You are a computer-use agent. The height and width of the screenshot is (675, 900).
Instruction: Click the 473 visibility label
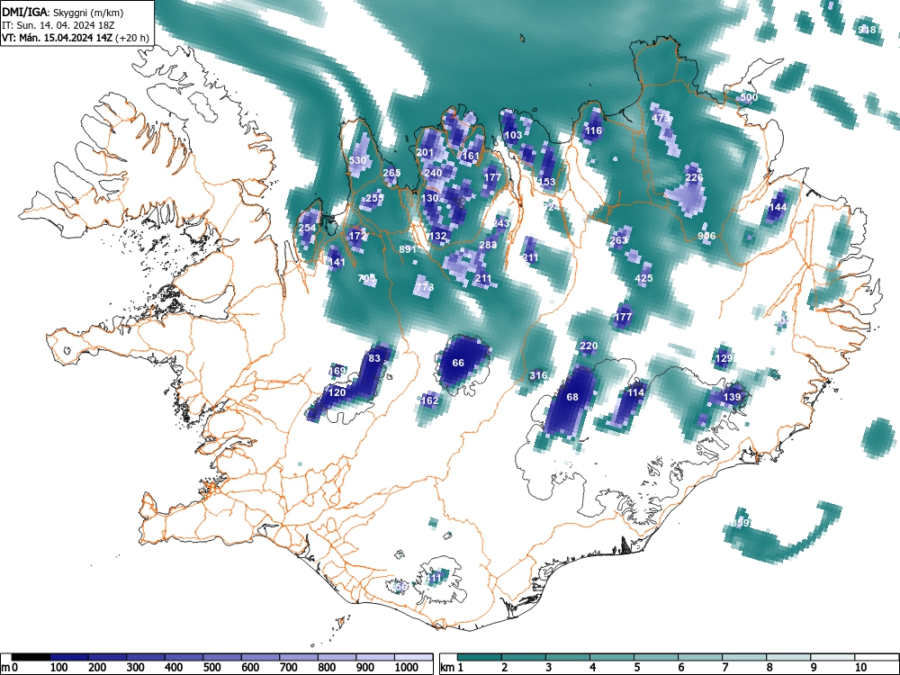661,118
